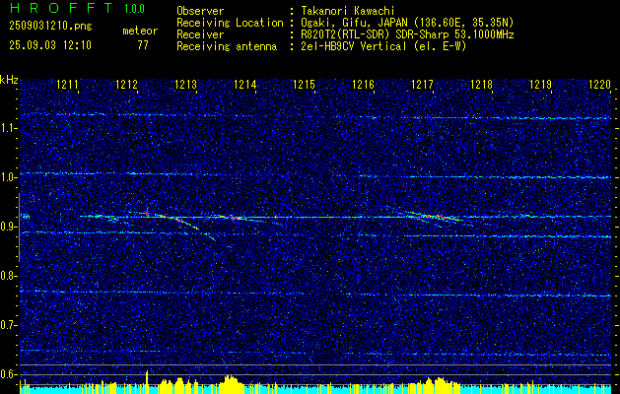Click frequency label 1.0
This screenshot has height=394, width=620.
7,177
